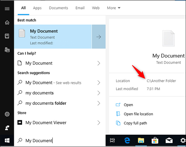Screen dimensions: 186x147
Task: Click Open in the preview pane
Action: coord(129,105)
